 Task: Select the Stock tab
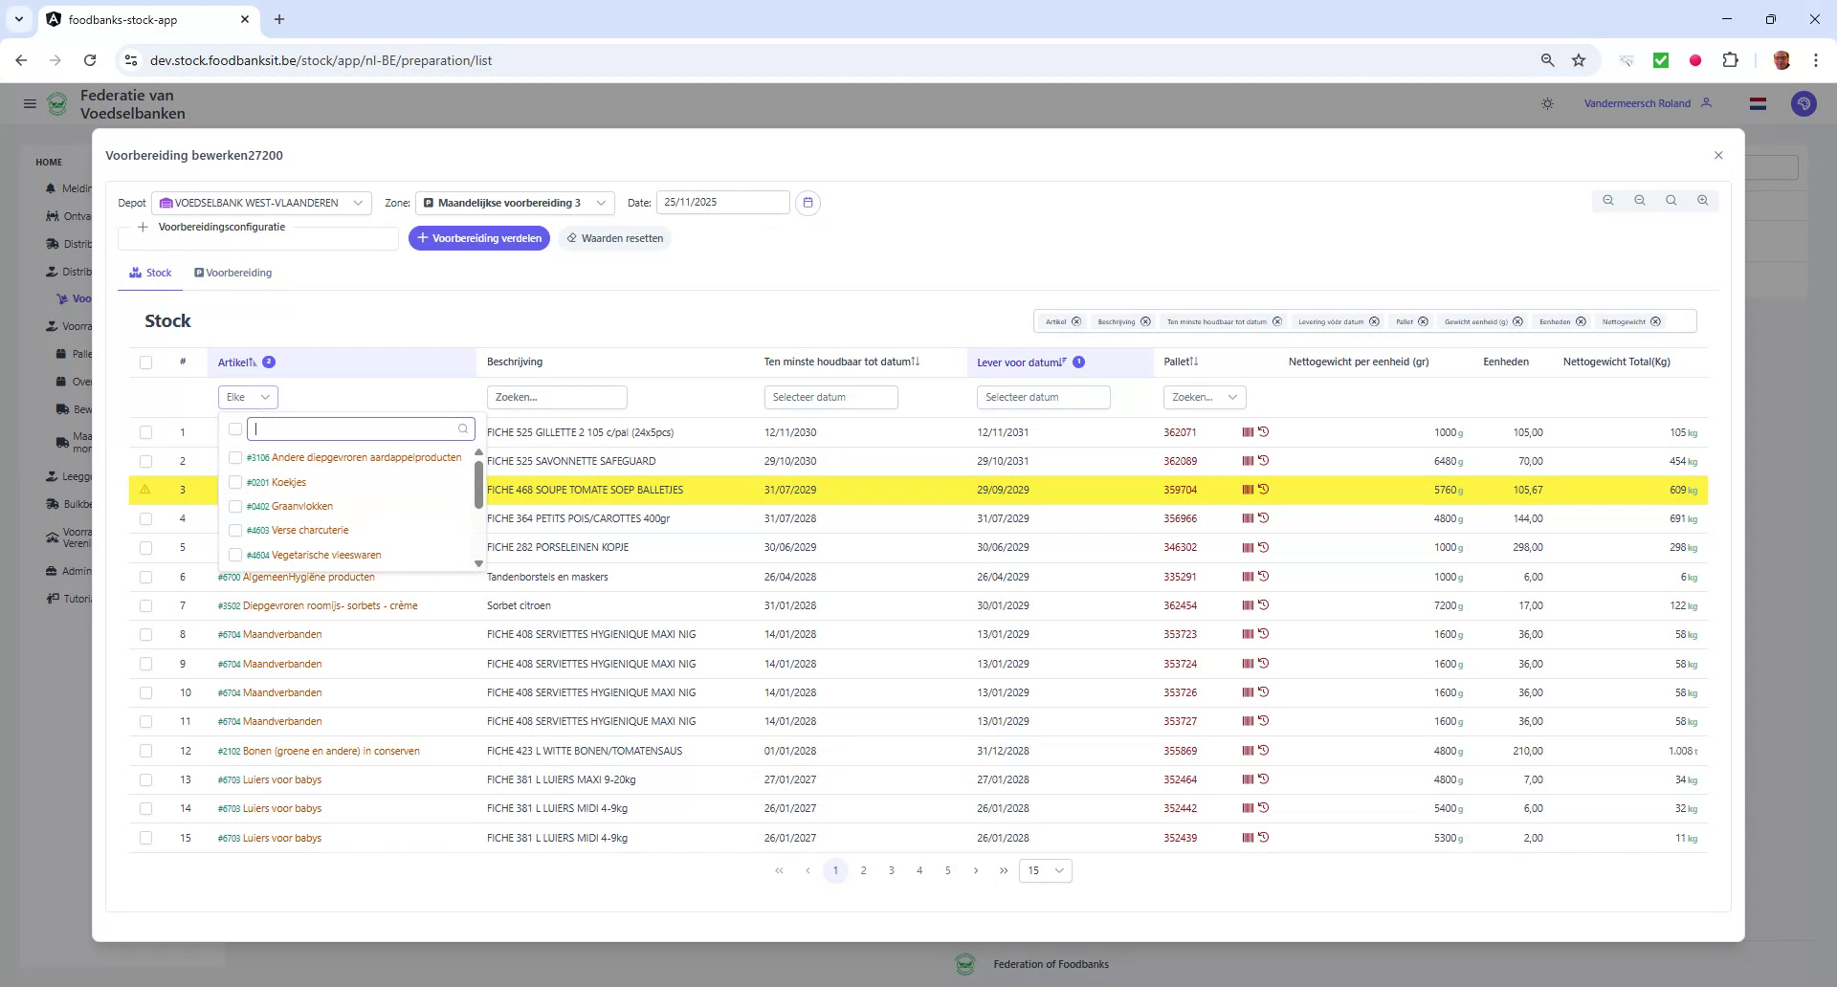150,273
